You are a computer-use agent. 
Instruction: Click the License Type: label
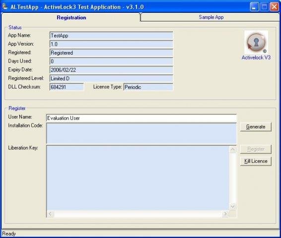107,87
